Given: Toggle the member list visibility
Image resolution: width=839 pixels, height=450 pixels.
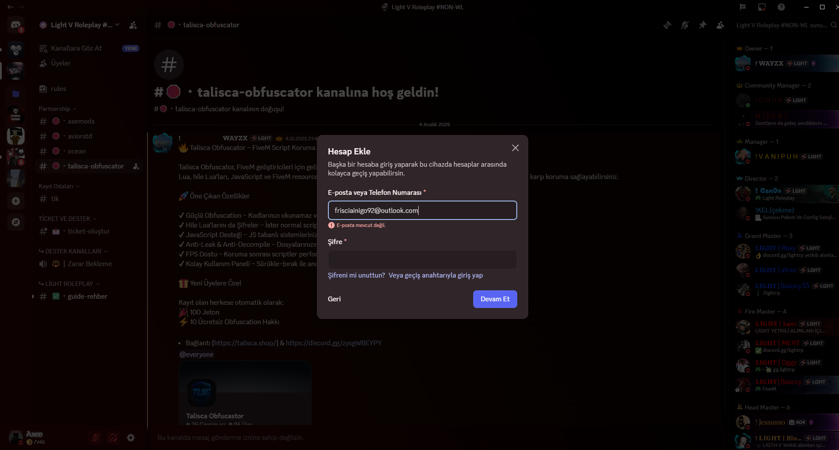Looking at the screenshot, I should click(x=720, y=25).
